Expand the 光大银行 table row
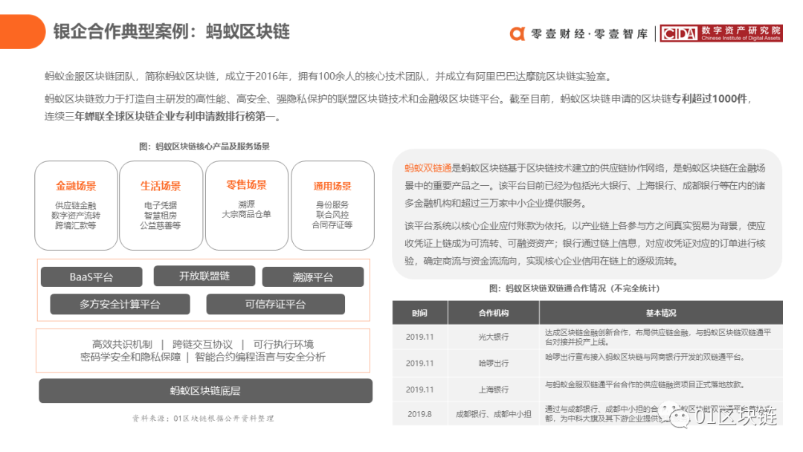The height and width of the screenshot is (452, 803). coord(494,337)
